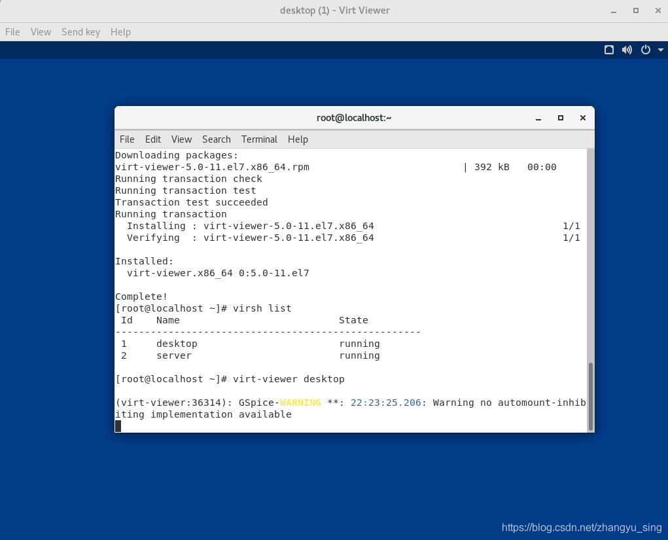
Task: Click the yellow WARNING text
Action: point(300,403)
